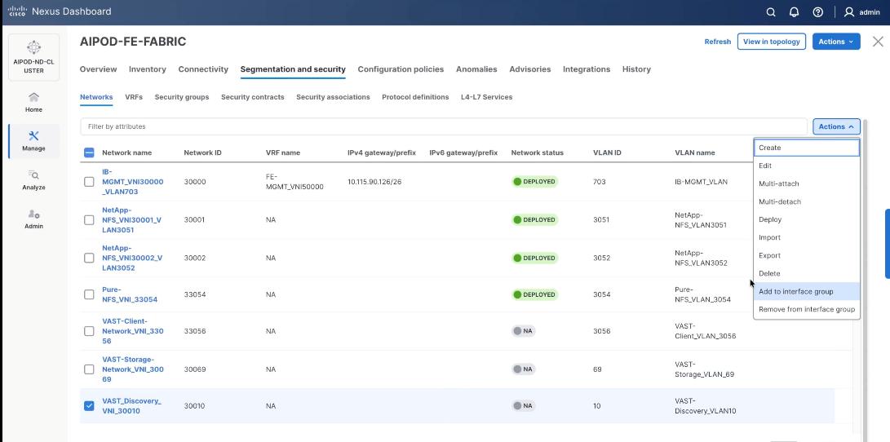Screen dimensions: 890x442
Task: Switch to Configuration policies tab
Action: click(401, 69)
